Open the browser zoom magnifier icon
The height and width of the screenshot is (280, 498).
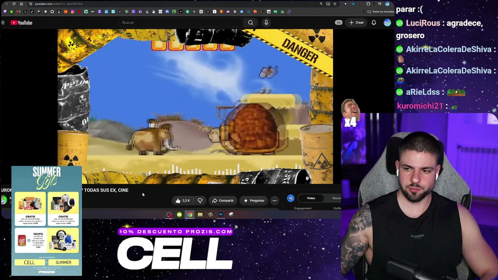pyautogui.click(x=321, y=4)
